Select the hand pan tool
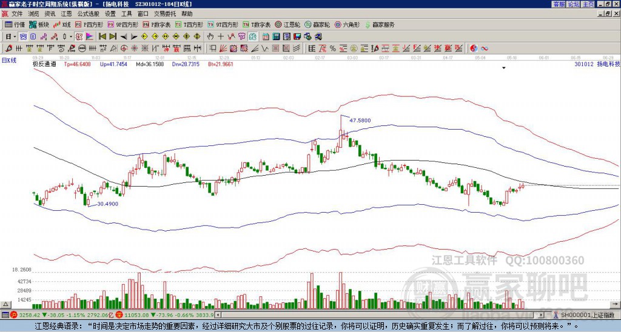 (210, 36)
